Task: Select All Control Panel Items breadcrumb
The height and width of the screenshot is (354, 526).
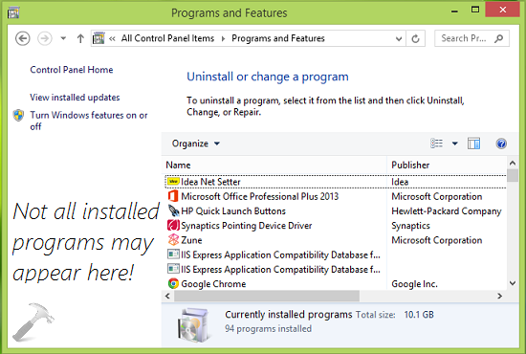Action: [x=167, y=38]
